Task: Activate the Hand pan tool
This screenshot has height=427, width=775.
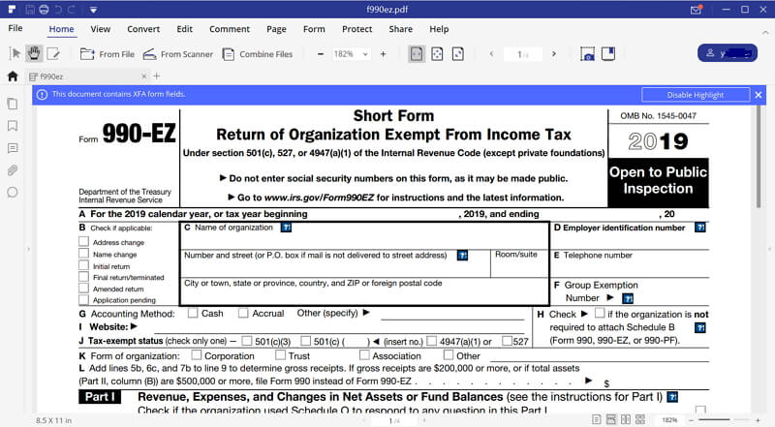Action: click(34, 53)
